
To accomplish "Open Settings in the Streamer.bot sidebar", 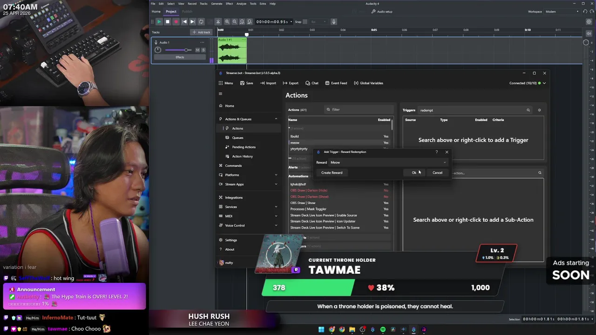I will [x=248, y=240].
